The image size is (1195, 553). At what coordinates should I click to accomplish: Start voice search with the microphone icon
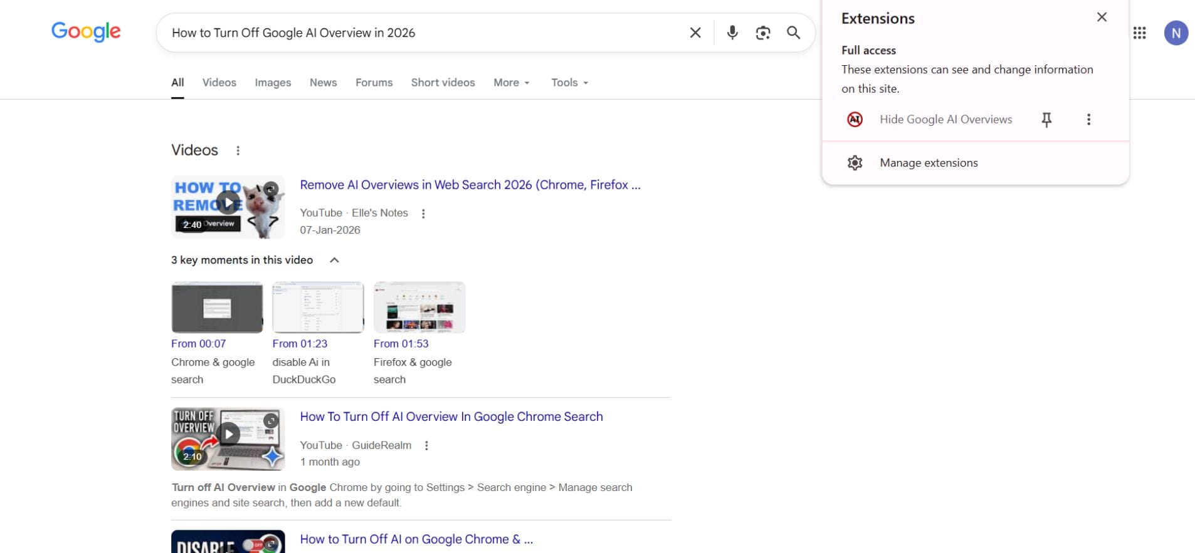732,33
